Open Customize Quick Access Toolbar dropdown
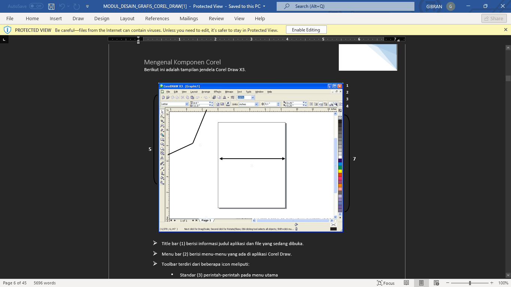Image resolution: width=511 pixels, height=287 pixels. 87,6
